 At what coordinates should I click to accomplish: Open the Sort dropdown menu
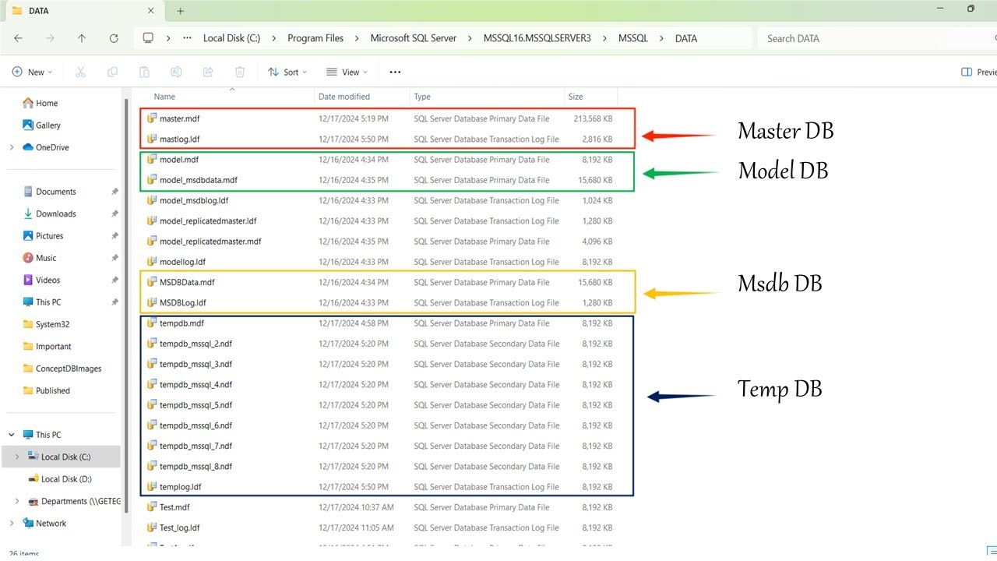tap(287, 72)
